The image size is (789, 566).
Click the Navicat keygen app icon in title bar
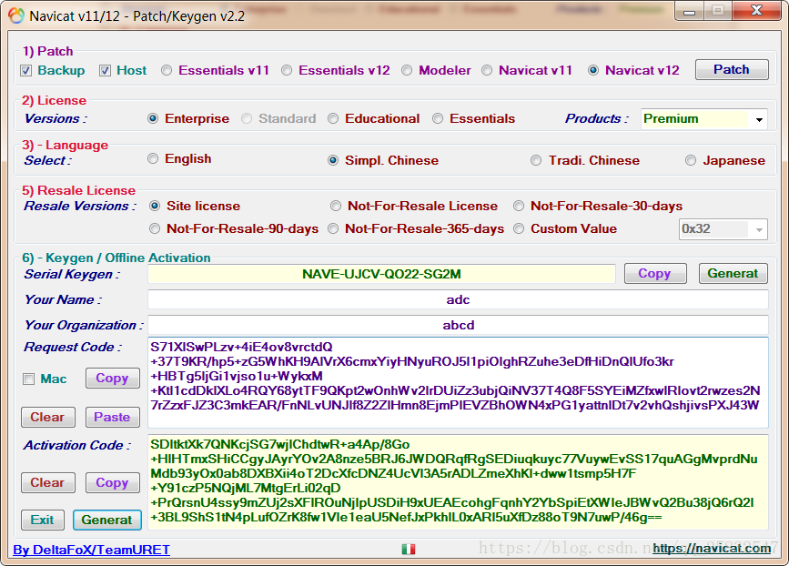point(16,16)
